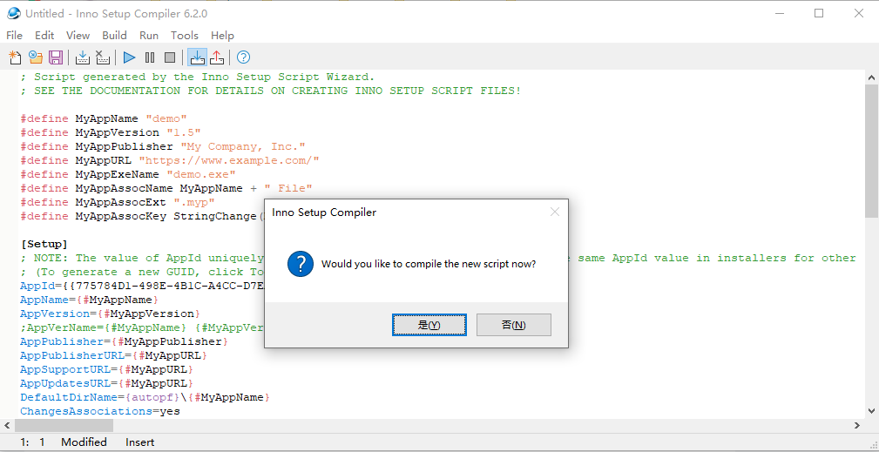Click the blue question mark icon in dialog

coord(301,264)
